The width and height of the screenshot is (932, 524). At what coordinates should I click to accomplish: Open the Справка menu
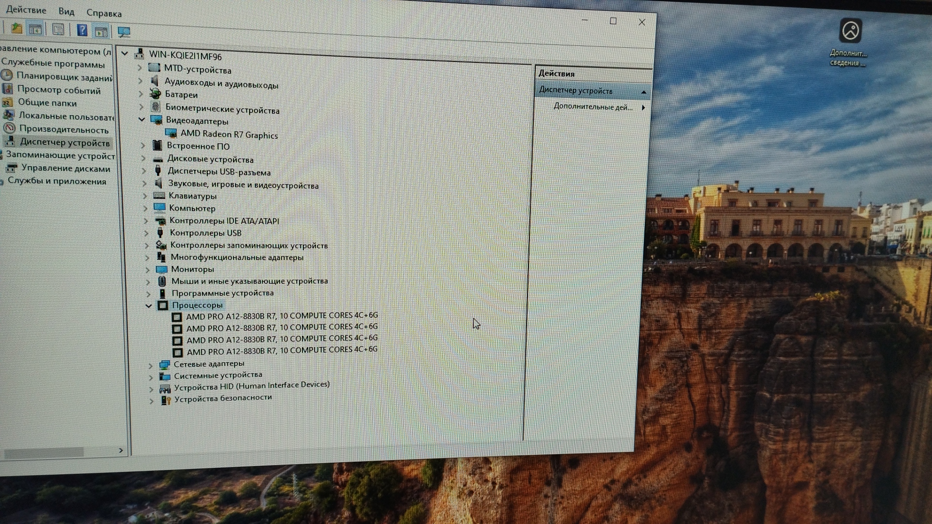(x=104, y=14)
